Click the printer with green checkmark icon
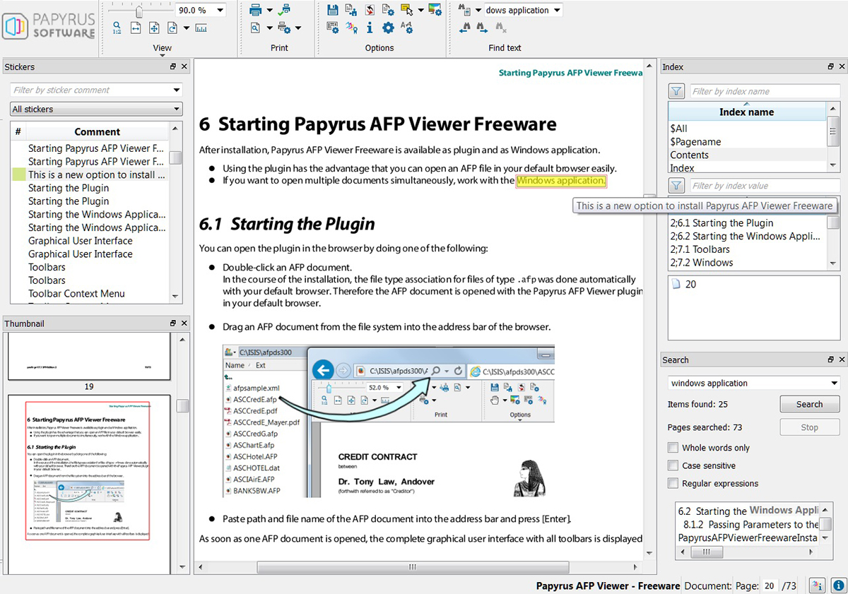The height and width of the screenshot is (594, 848). click(x=284, y=10)
